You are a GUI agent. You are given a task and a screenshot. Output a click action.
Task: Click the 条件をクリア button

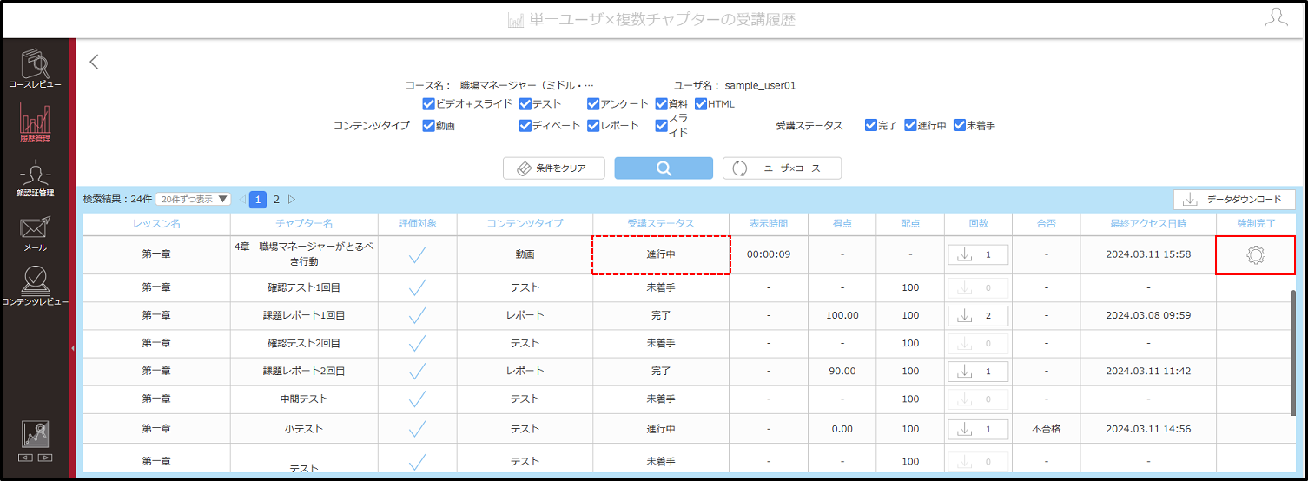554,168
